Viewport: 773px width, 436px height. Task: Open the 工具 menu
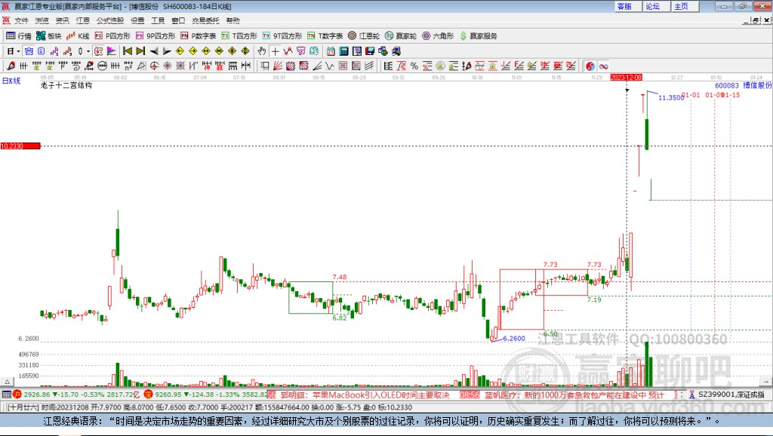(158, 20)
